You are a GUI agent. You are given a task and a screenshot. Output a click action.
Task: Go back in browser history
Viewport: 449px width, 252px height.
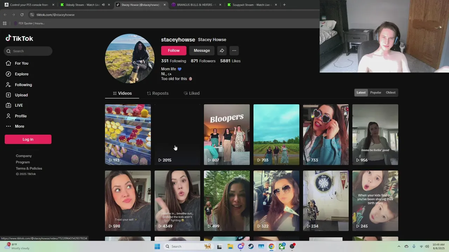(x=5, y=15)
